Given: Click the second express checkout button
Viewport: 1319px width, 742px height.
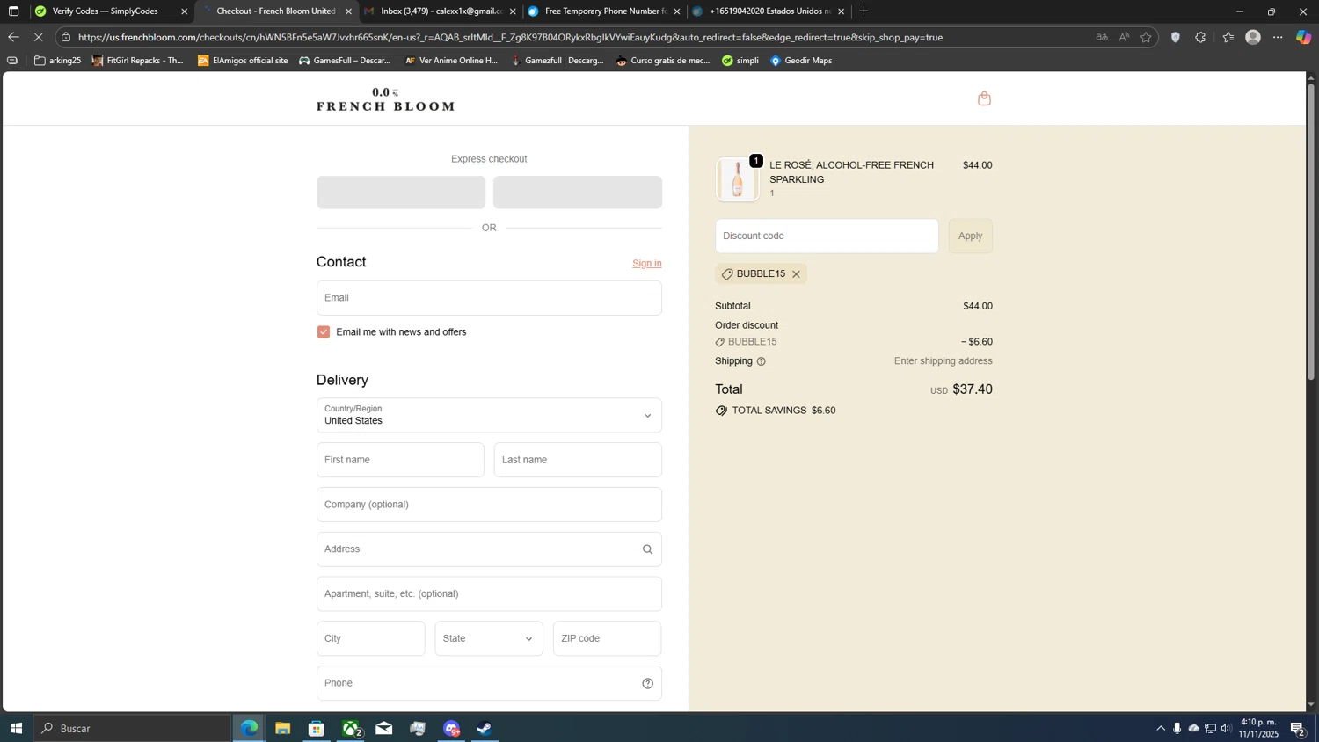Looking at the screenshot, I should point(578,193).
